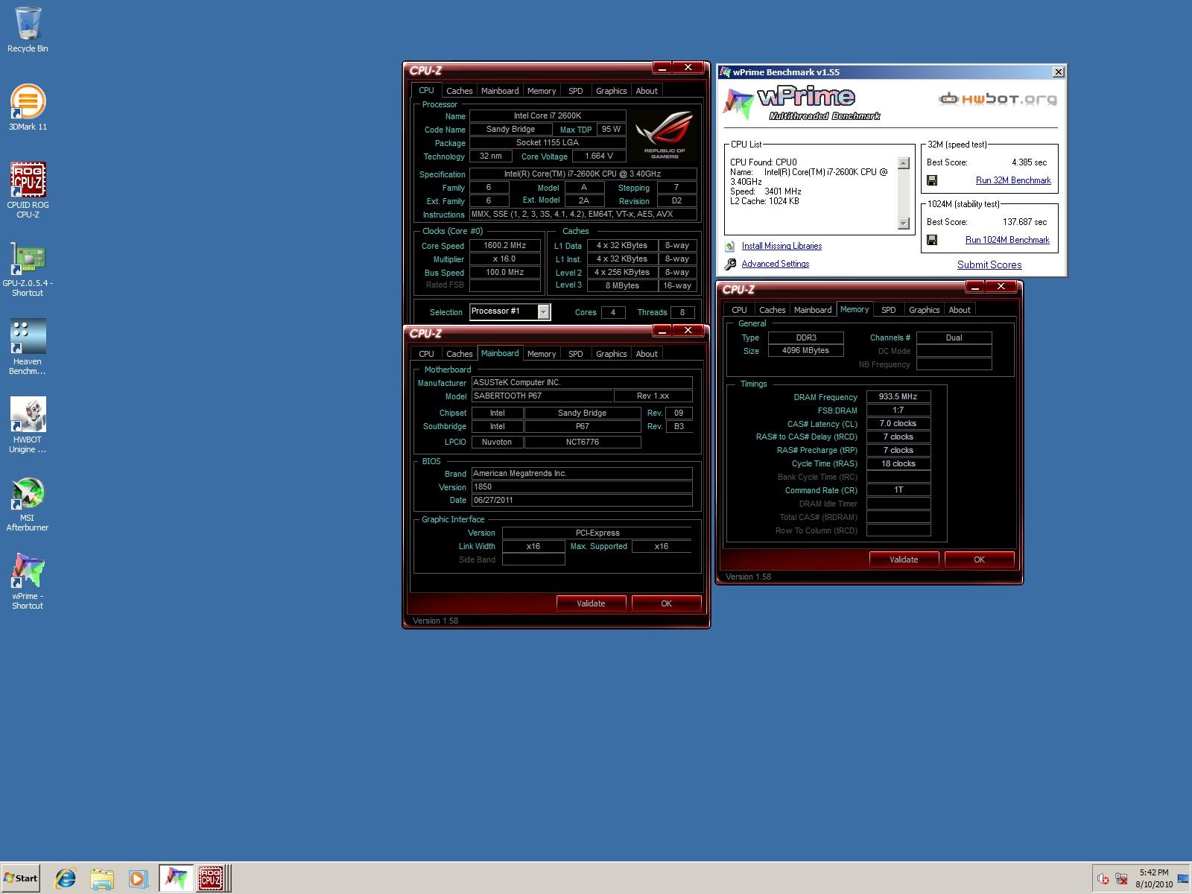This screenshot has width=1192, height=894.
Task: Open SPD tab in Mainboard CPU-Z window
Action: (x=576, y=354)
